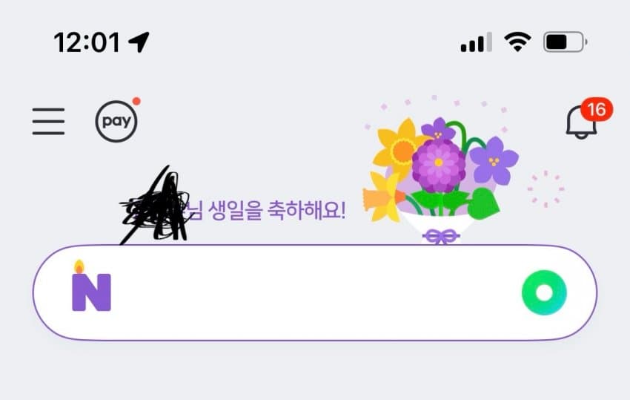Viewport: 630px width, 400px height.
Task: Open the hamburger menu
Action: [x=48, y=121]
